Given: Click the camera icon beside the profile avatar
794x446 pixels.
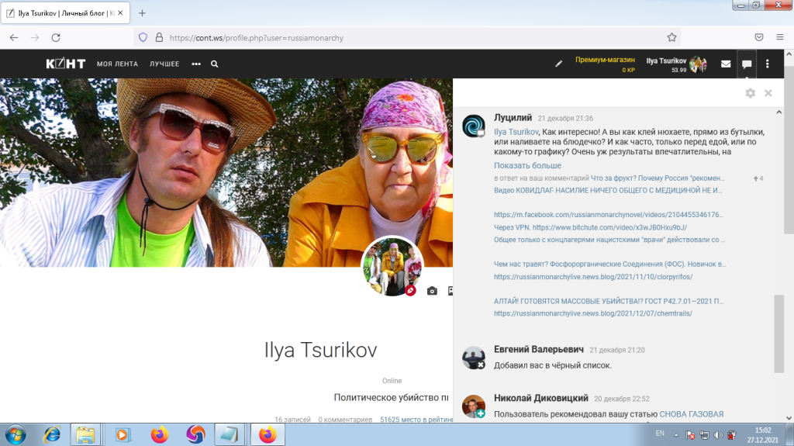Looking at the screenshot, I should [x=432, y=291].
